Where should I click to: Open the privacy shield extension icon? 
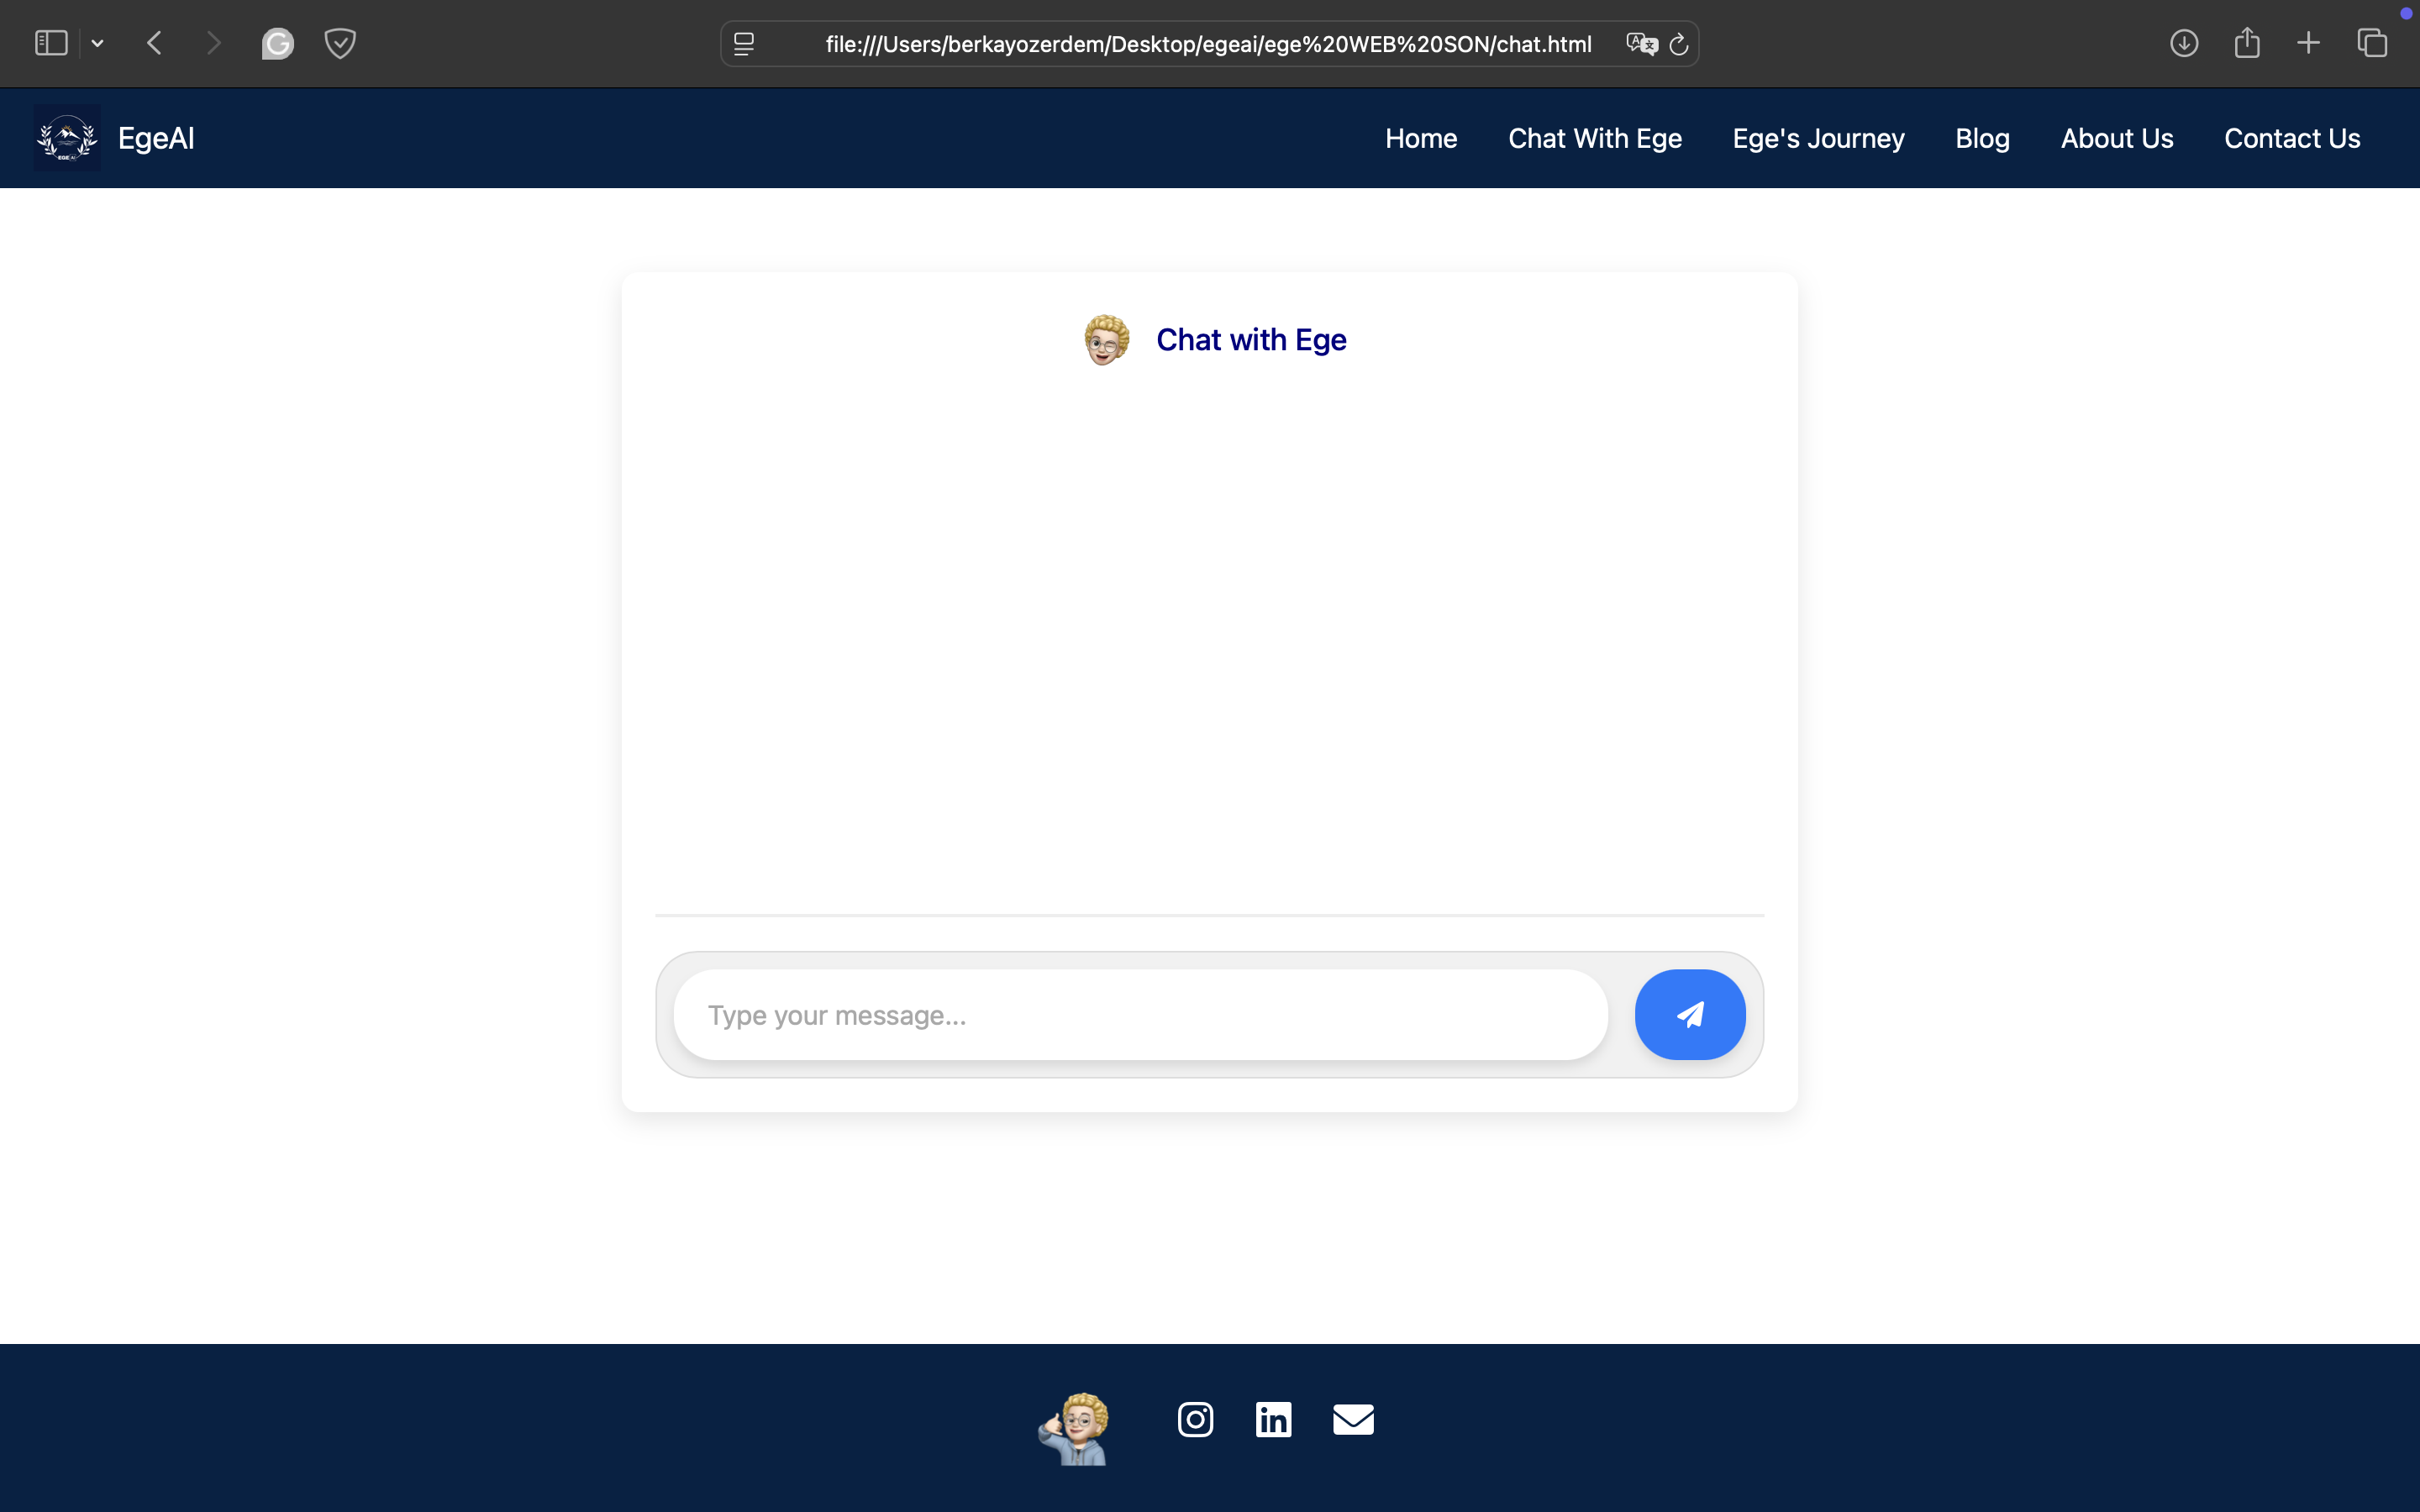(x=340, y=43)
